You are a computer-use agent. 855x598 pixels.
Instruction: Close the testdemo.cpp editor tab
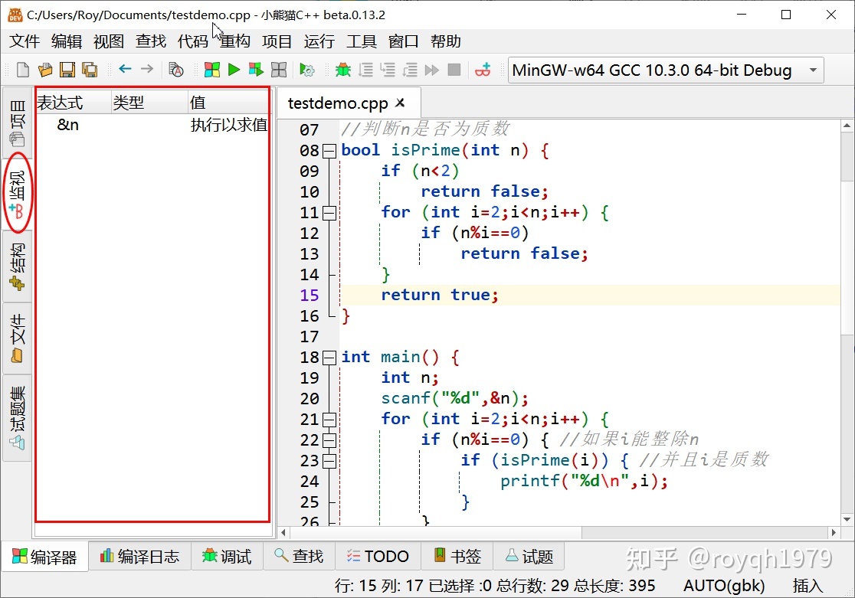[400, 102]
